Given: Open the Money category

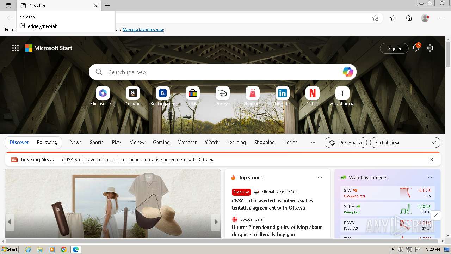Looking at the screenshot, I should click(137, 142).
